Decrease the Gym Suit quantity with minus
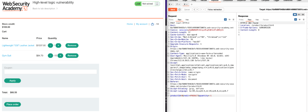The image size is (308, 112). pyautogui.click(x=51, y=56)
